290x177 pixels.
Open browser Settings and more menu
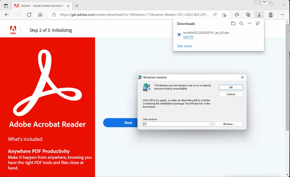click(282, 14)
